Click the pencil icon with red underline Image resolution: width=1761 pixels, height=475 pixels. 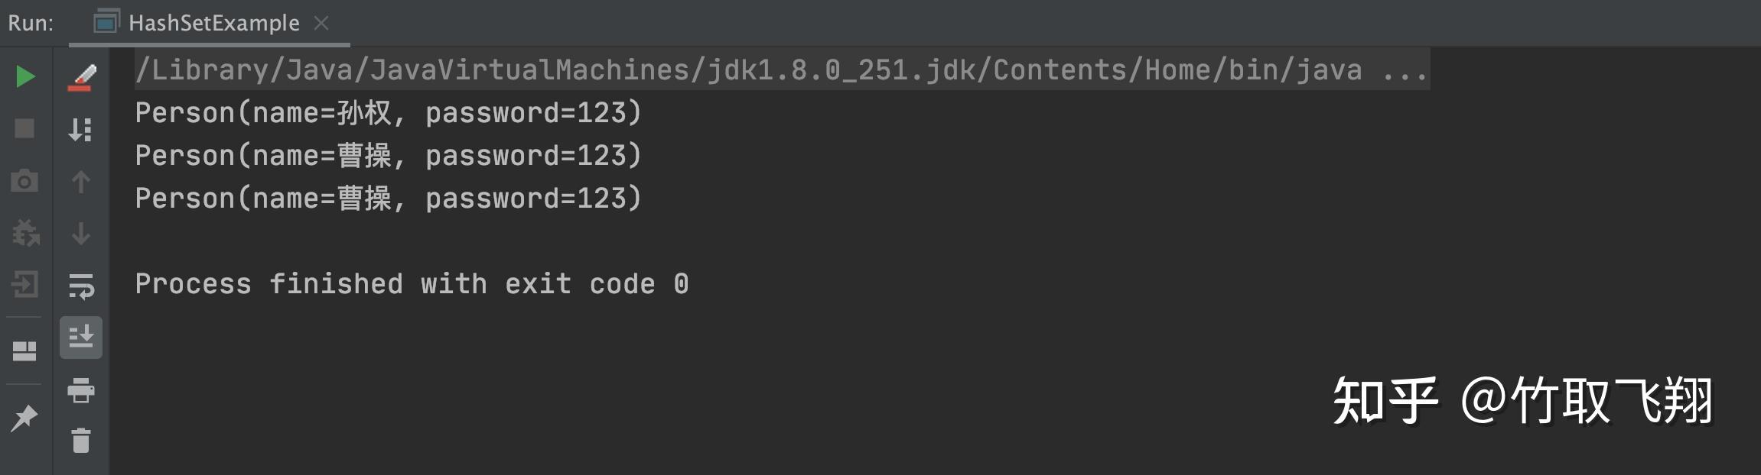click(x=81, y=77)
